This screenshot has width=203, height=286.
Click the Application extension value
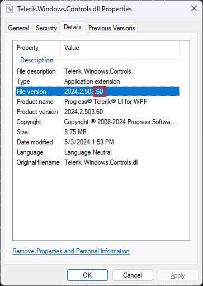92,81
